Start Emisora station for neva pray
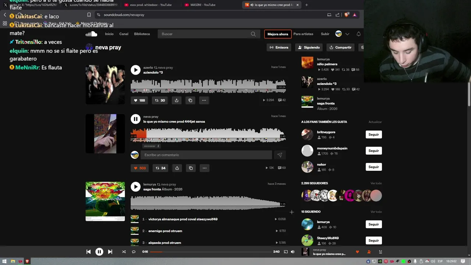This screenshot has height=265, width=471. pyautogui.click(x=279, y=47)
